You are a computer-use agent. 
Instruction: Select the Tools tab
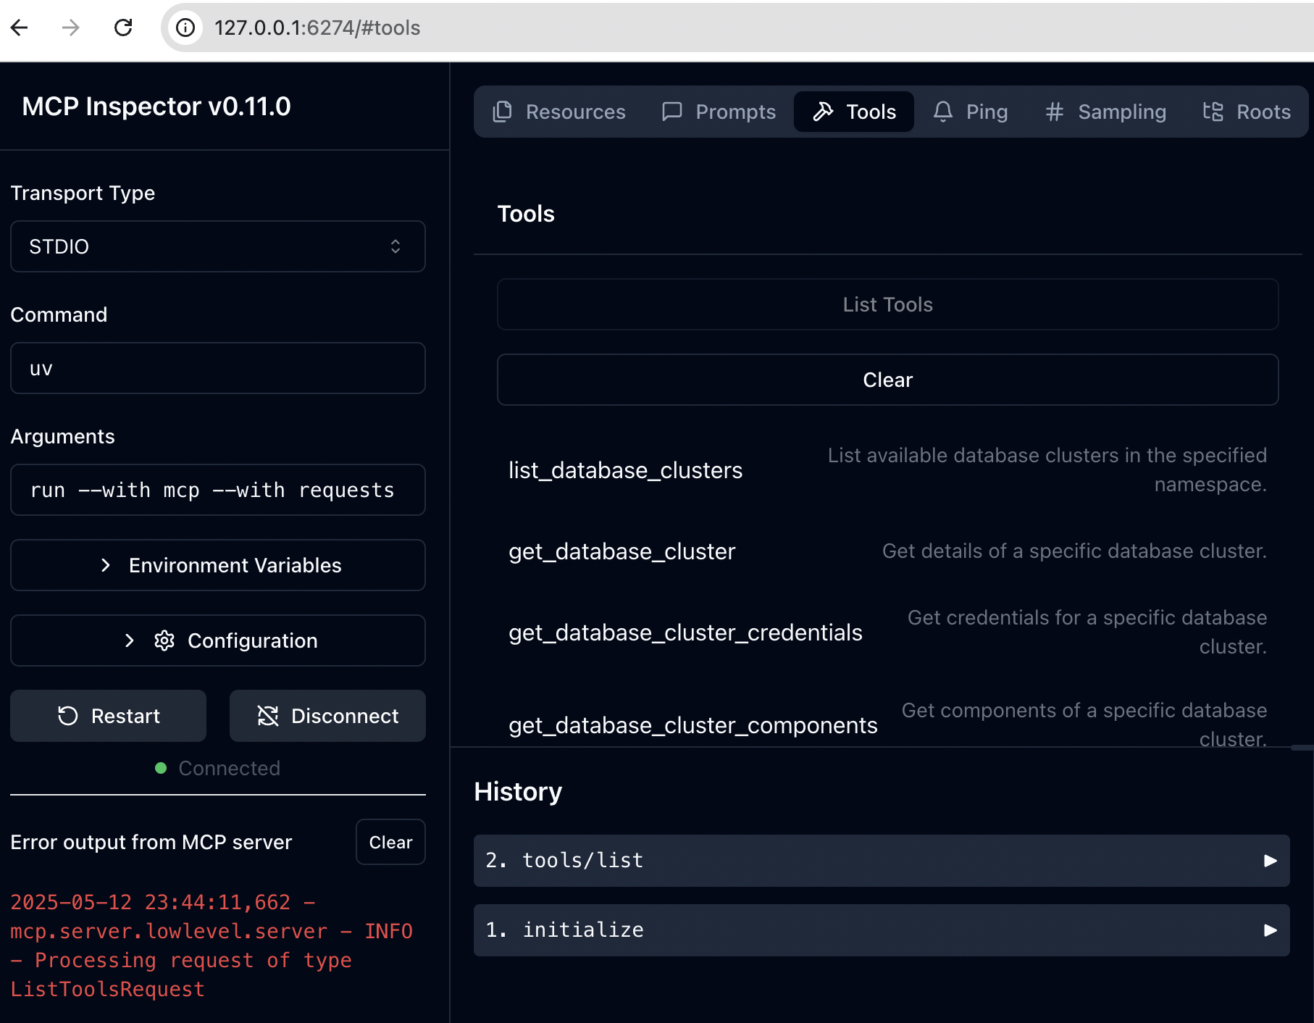pyautogui.click(x=854, y=112)
